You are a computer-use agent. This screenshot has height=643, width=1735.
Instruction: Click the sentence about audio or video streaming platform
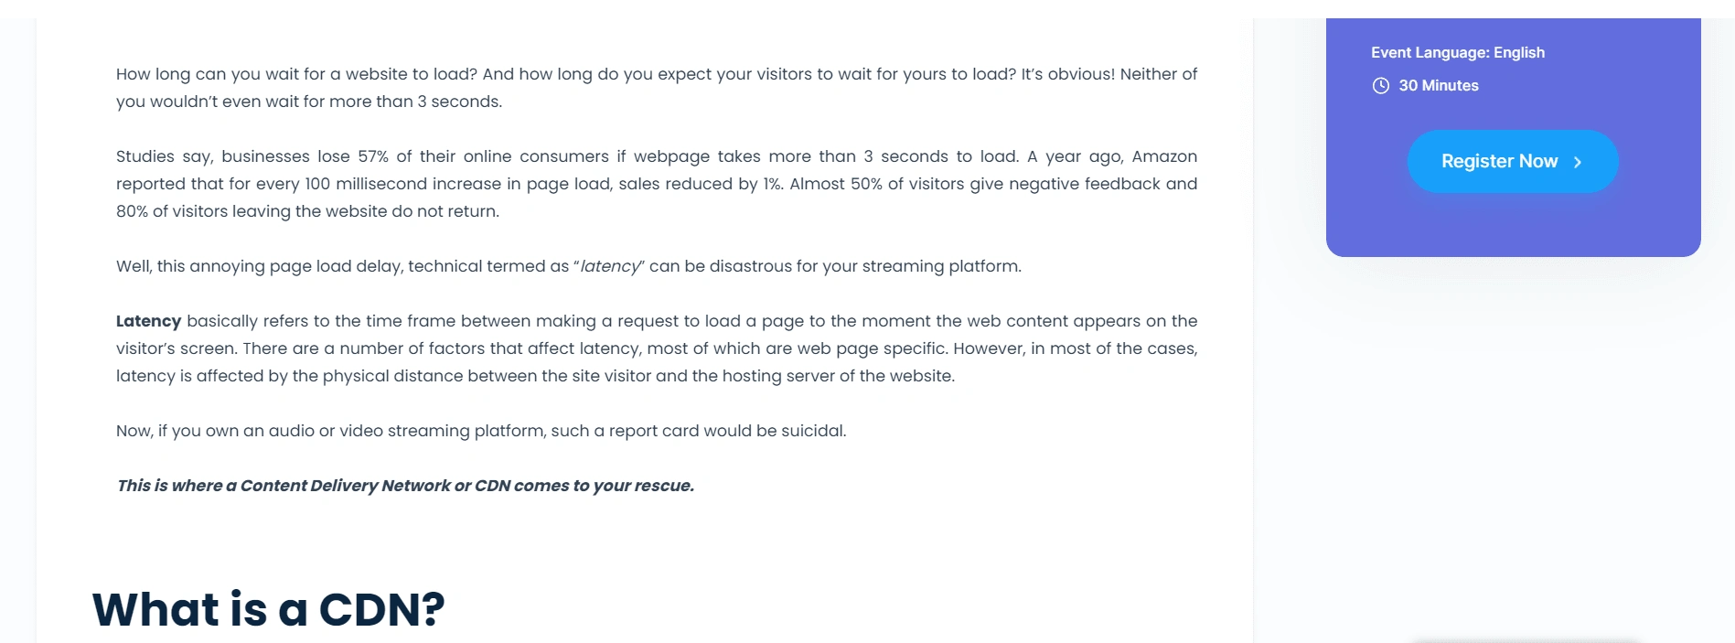pos(481,431)
